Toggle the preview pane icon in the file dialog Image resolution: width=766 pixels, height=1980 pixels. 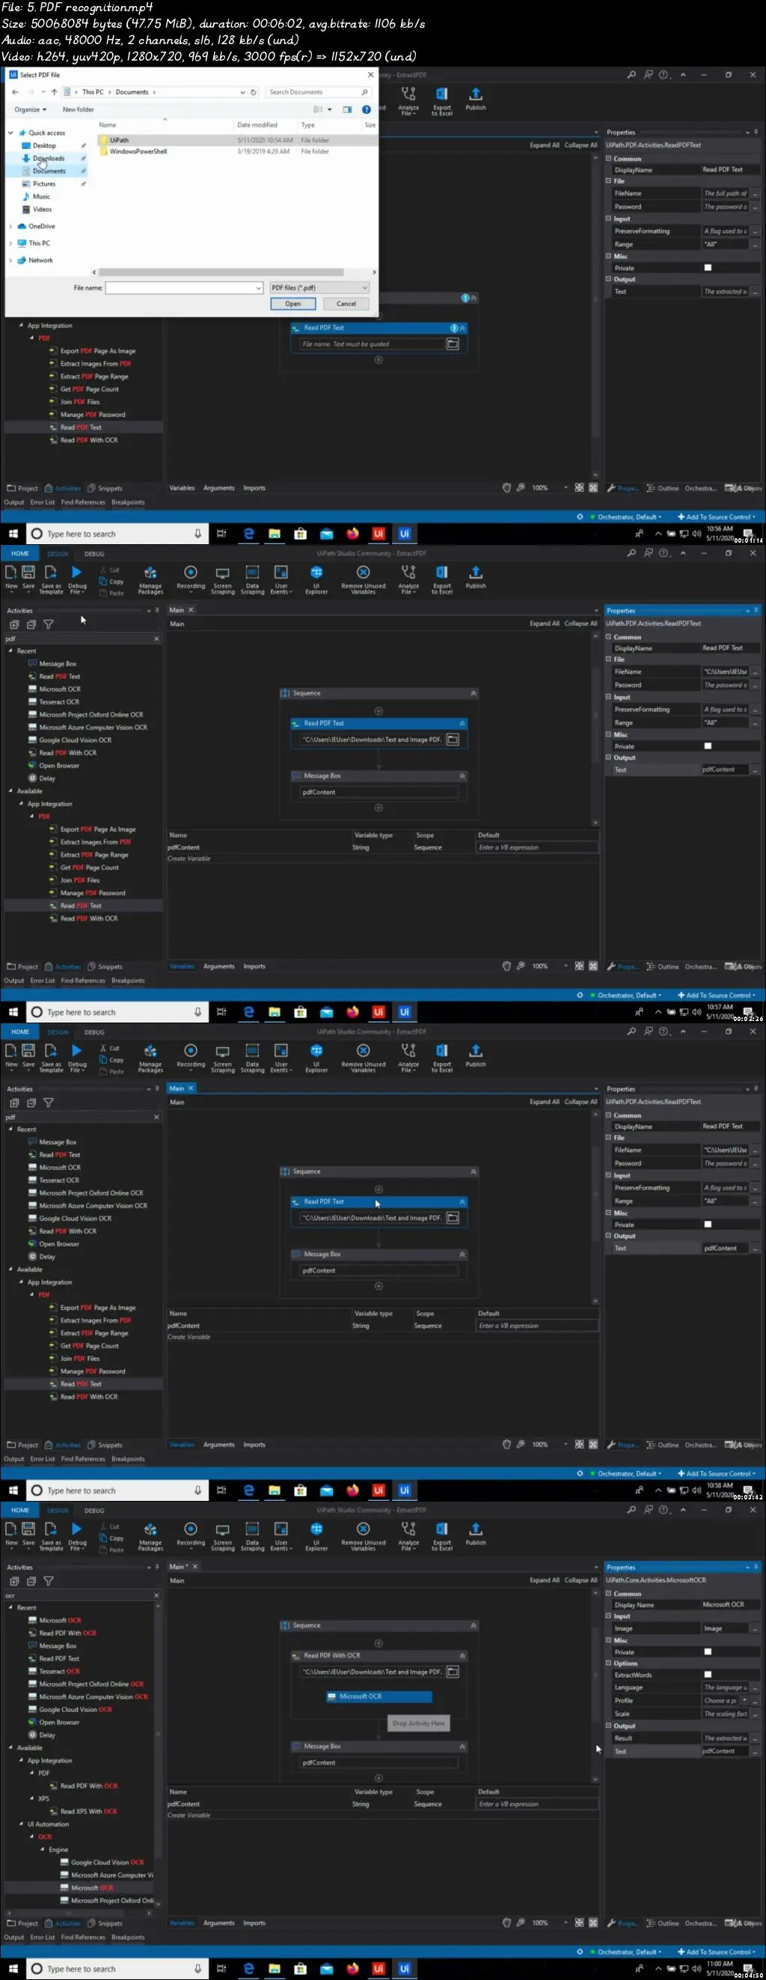[x=347, y=109]
